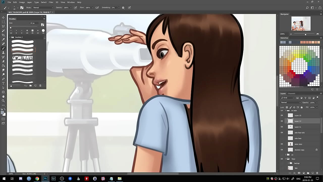Select Layer 11 in Layers panel

tap(298, 127)
